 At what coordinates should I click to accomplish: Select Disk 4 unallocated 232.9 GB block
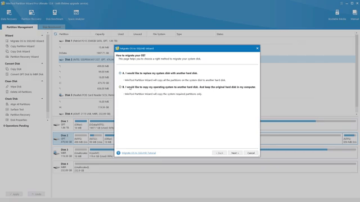tap(215, 167)
